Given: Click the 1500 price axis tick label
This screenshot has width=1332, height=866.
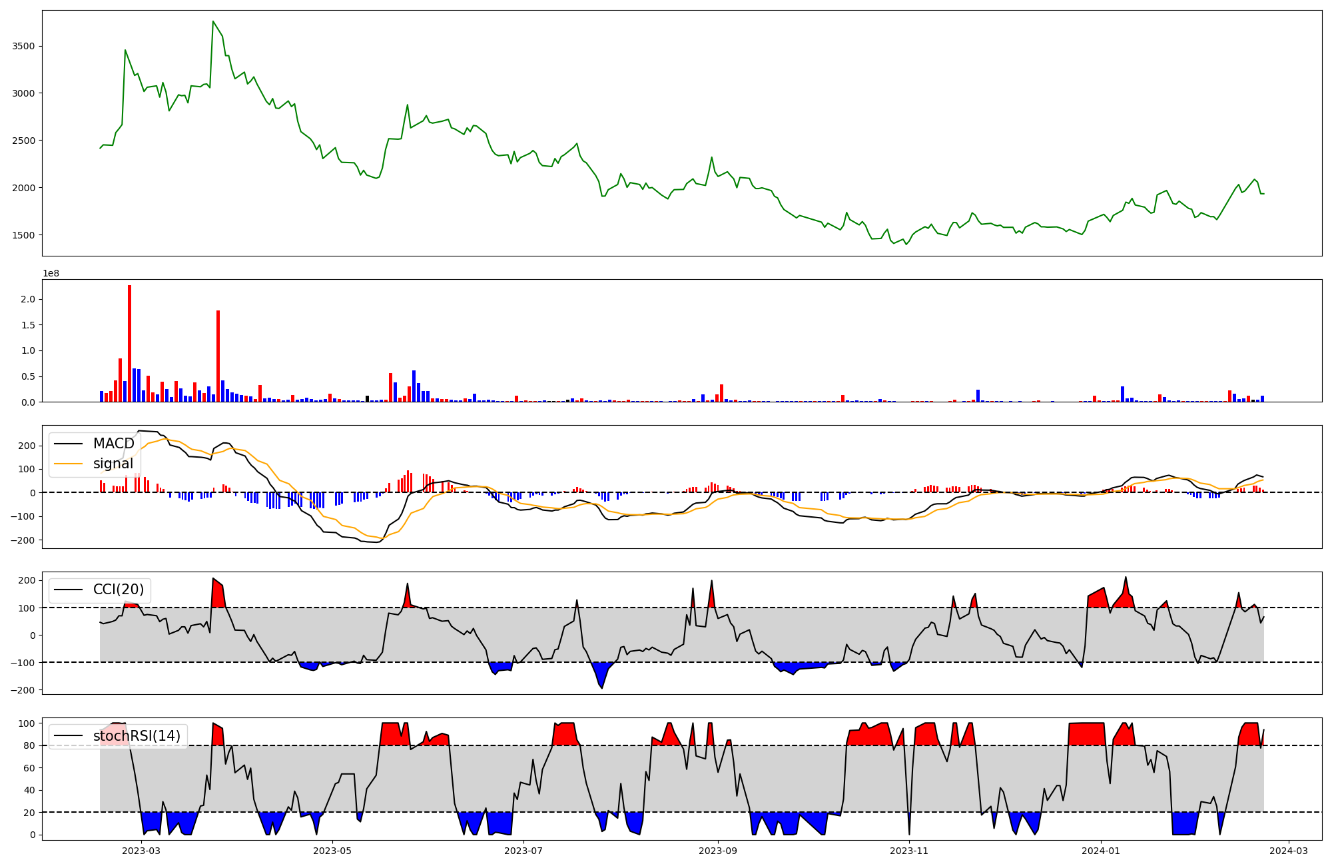Looking at the screenshot, I should [x=23, y=235].
